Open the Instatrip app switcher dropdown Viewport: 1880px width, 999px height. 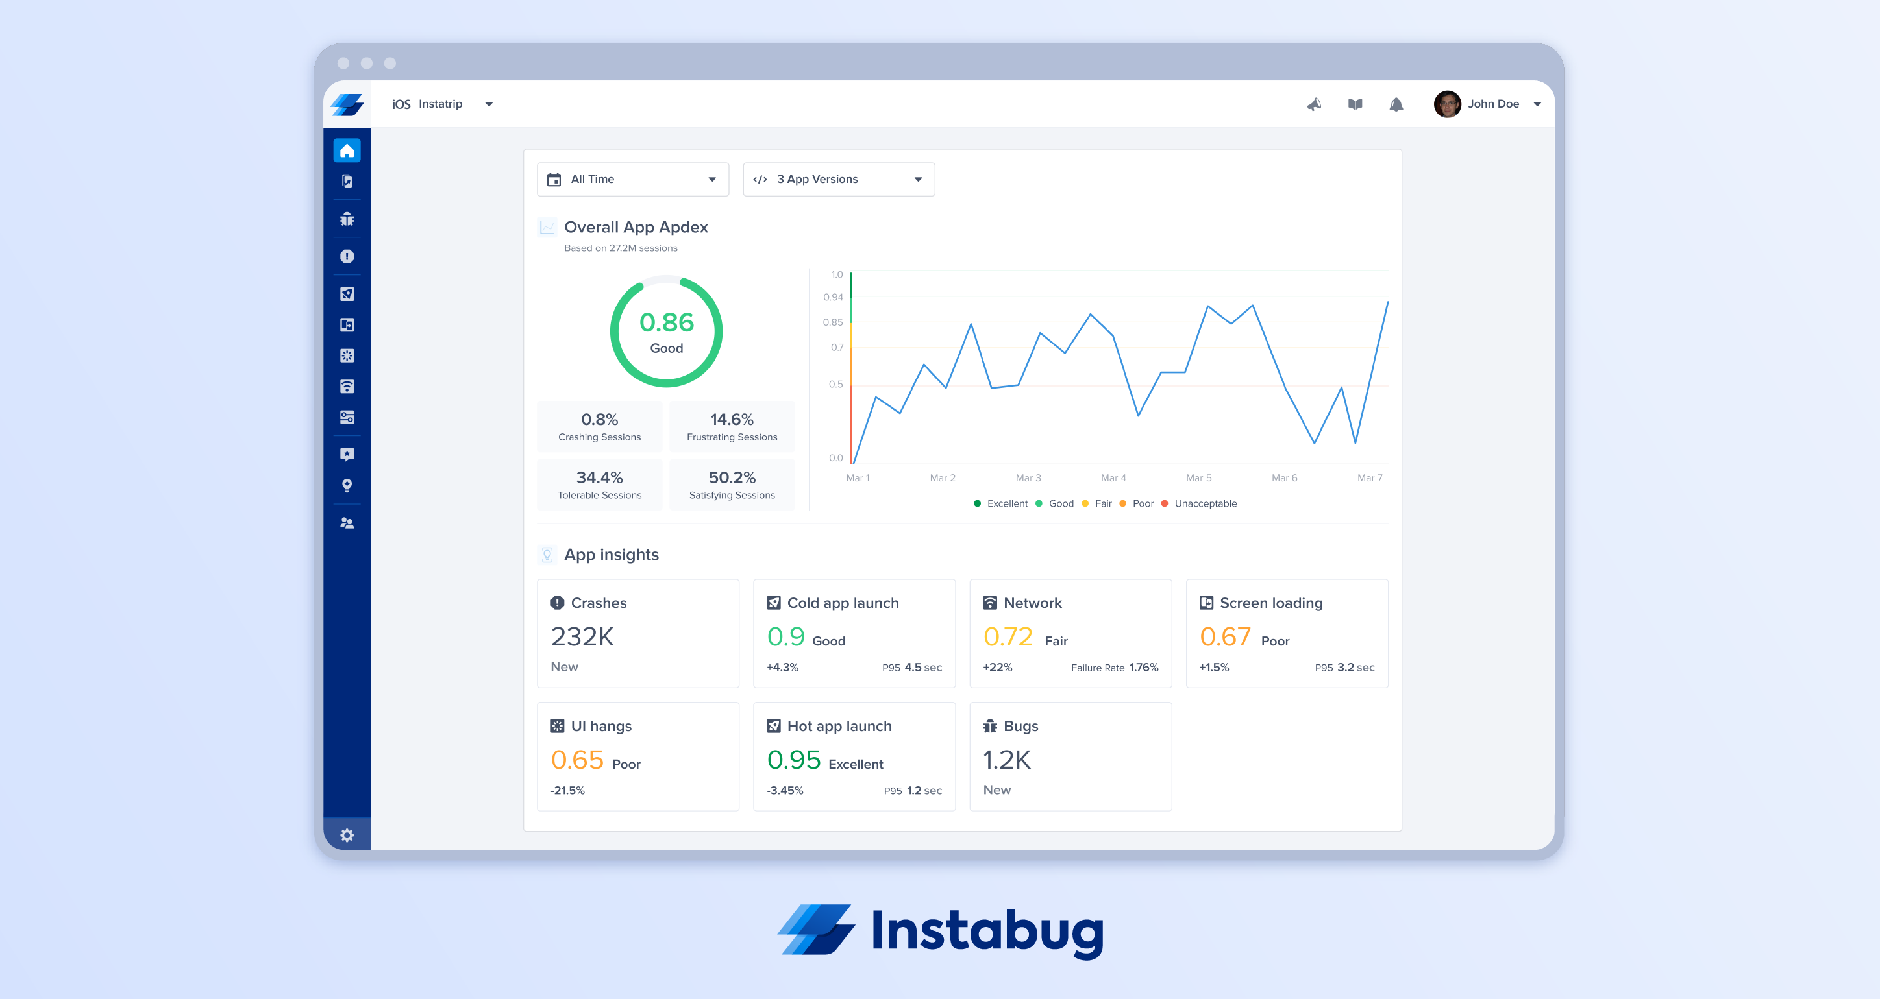(x=442, y=104)
